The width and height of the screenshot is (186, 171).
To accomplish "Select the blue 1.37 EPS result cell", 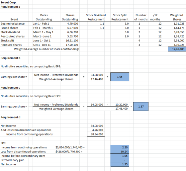I will tap(141, 107).
